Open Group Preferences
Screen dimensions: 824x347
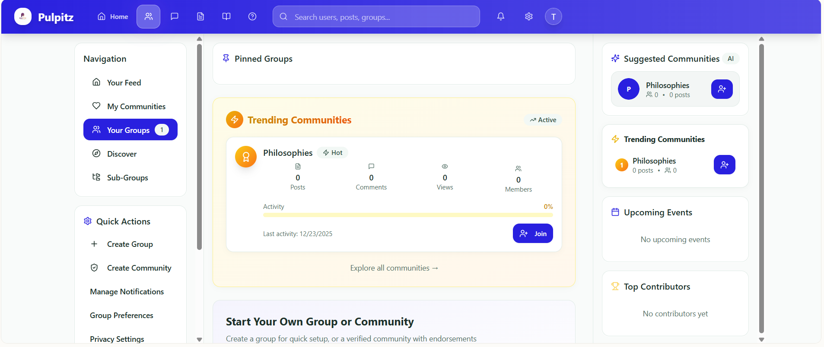[121, 315]
